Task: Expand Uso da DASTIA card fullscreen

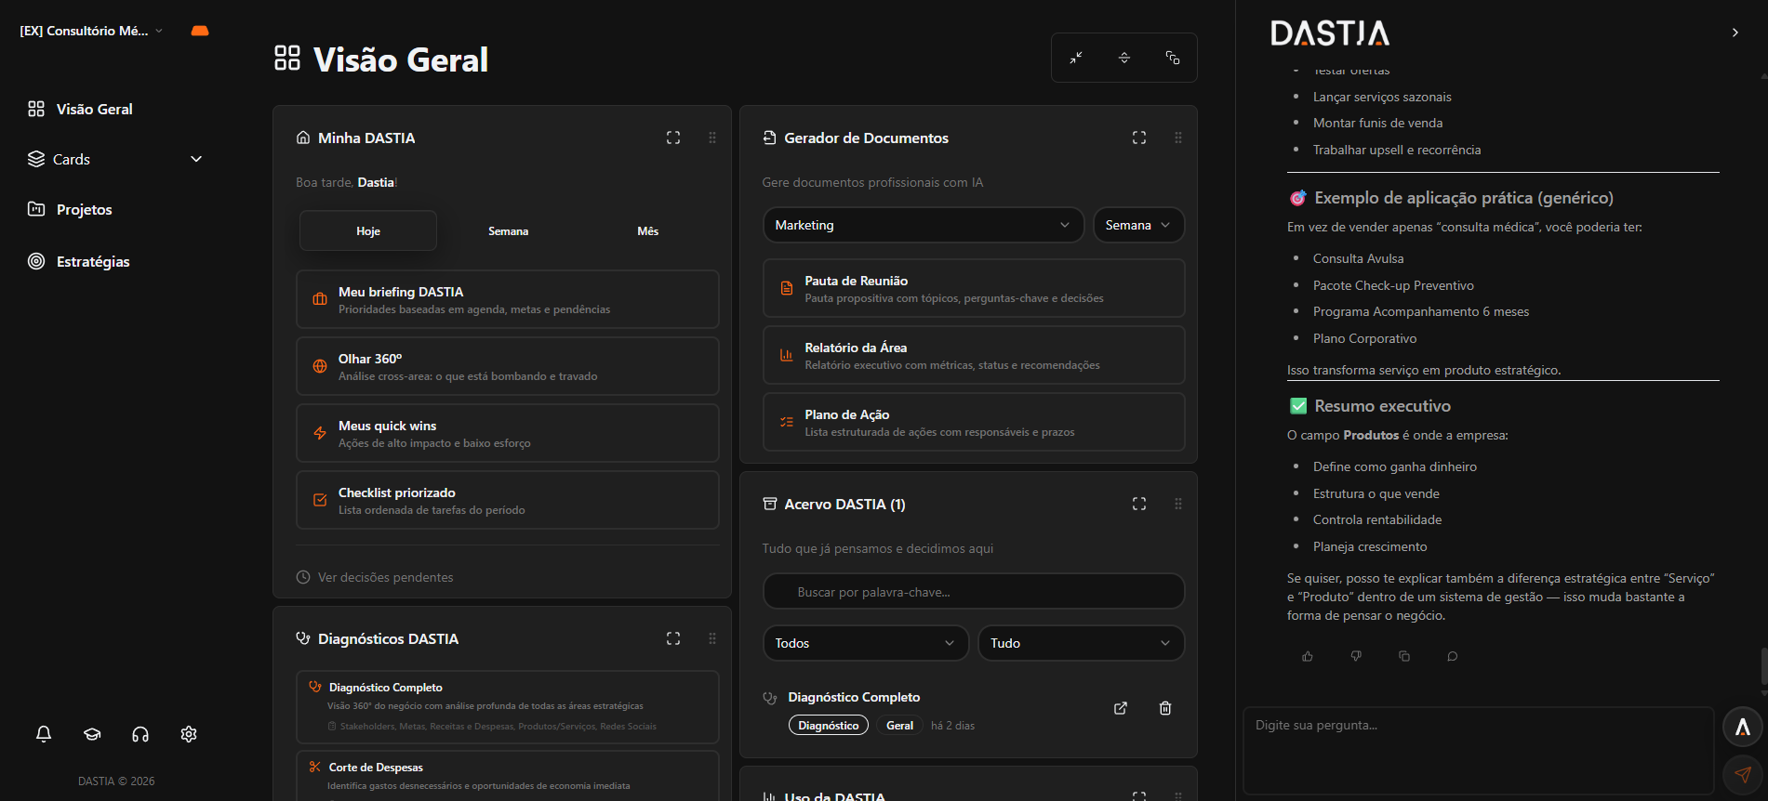Action: coord(1139,796)
